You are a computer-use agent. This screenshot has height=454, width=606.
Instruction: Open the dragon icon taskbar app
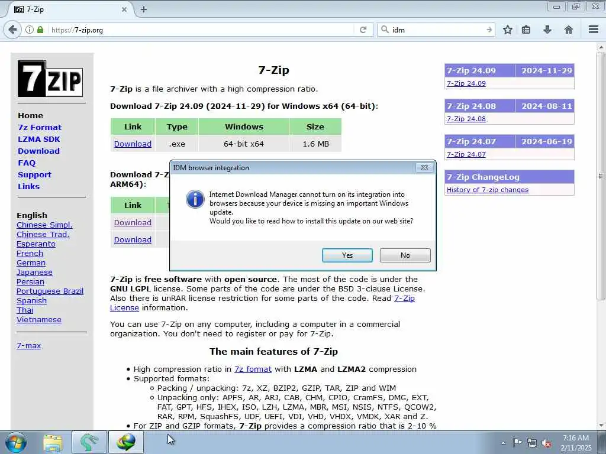(89, 442)
